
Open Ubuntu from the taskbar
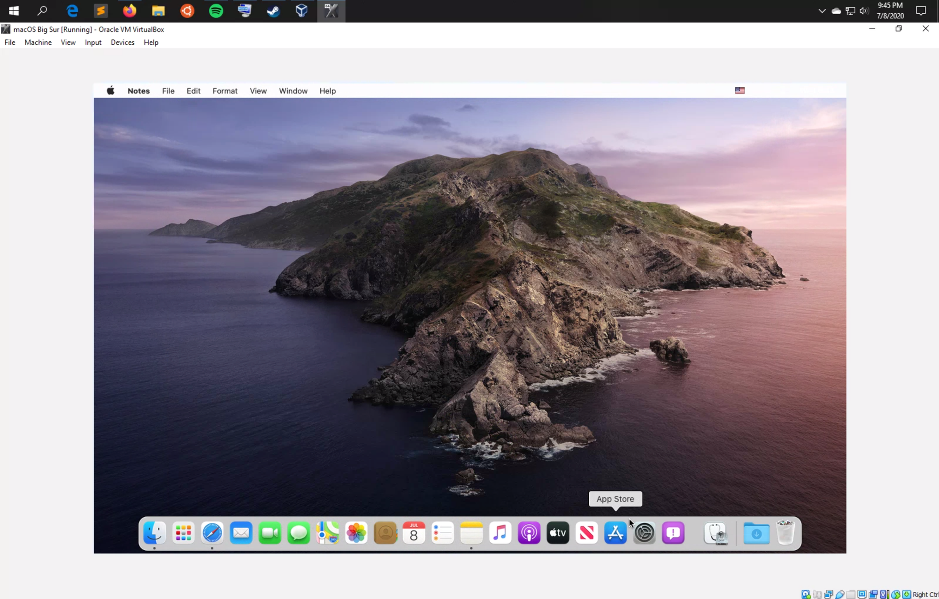click(187, 10)
